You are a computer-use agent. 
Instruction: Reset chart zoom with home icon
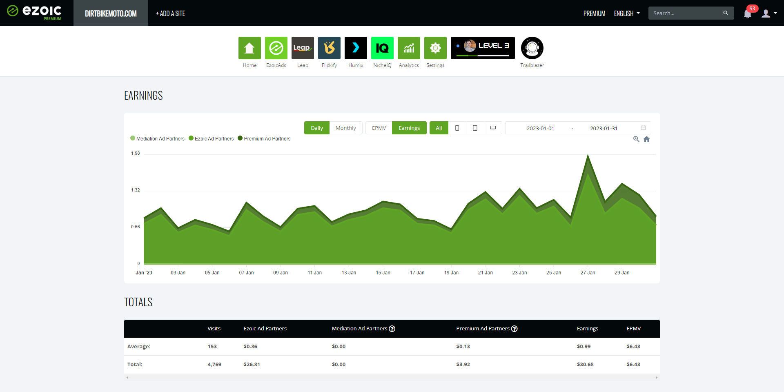point(647,139)
